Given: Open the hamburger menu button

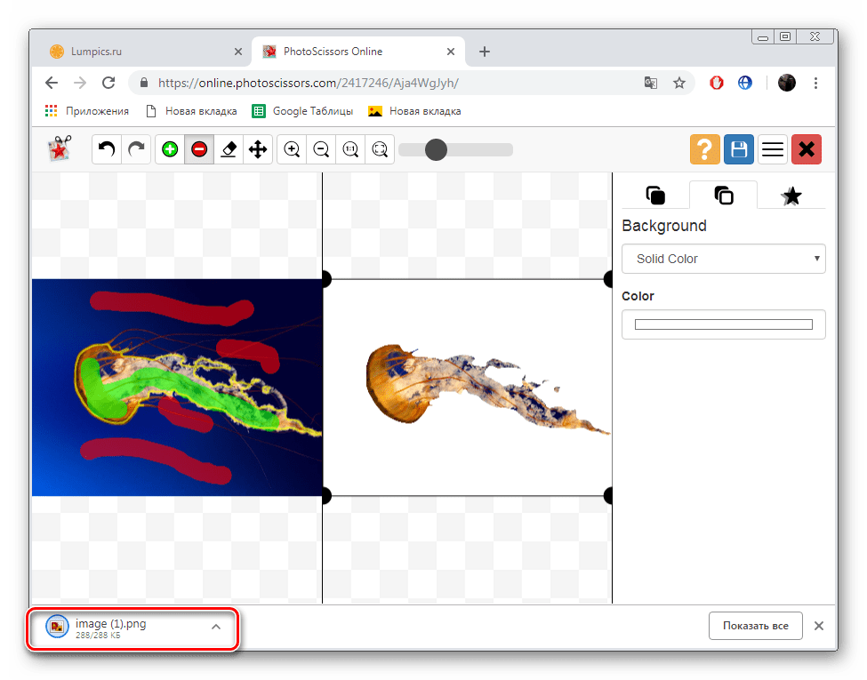Looking at the screenshot, I should tap(773, 149).
